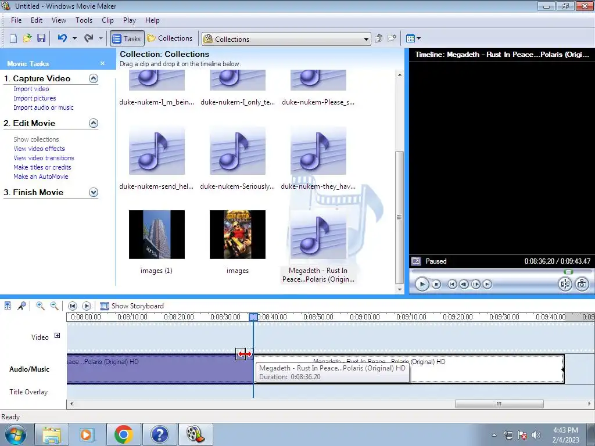
Task: Open the Set Audio Levels icon
Action: 8,305
